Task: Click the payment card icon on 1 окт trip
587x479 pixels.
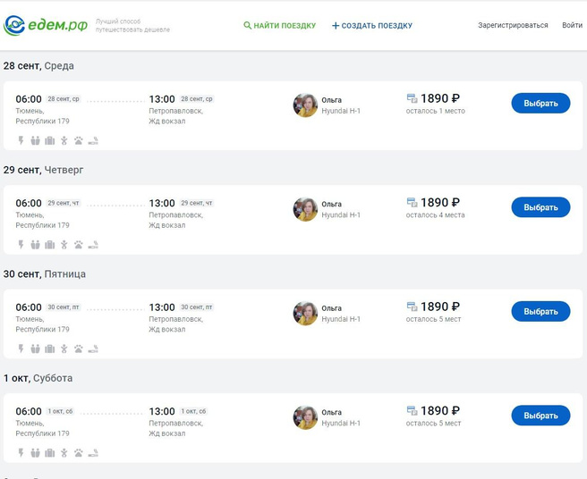Action: [412, 411]
